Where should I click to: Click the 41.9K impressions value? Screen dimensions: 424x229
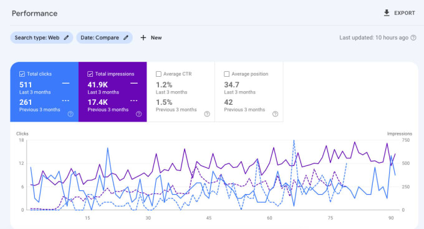pos(98,85)
